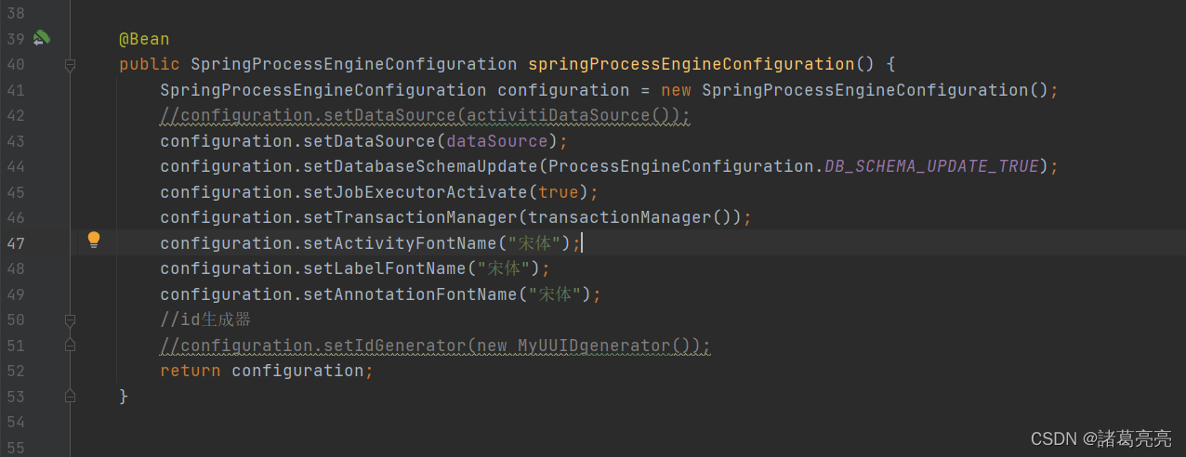Click the dataSource field reference
The image size is (1186, 457).
coord(497,141)
